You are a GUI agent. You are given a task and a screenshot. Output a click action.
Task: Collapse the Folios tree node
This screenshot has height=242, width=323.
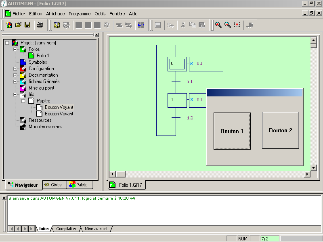[x=15, y=49]
